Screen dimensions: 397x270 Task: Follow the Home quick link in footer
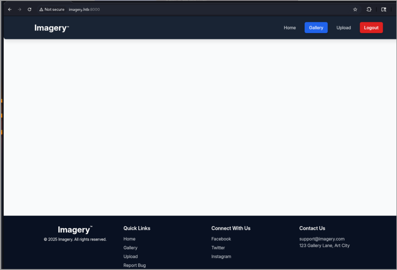[130, 239]
